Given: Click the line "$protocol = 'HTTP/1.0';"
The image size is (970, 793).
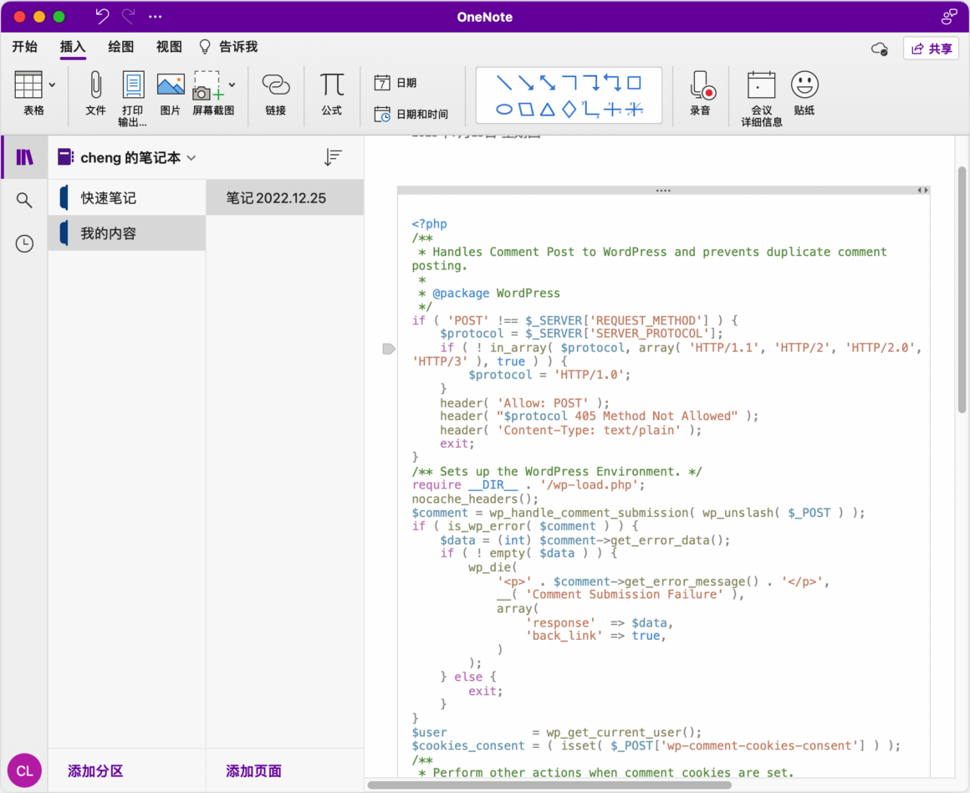Looking at the screenshot, I should point(549,375).
